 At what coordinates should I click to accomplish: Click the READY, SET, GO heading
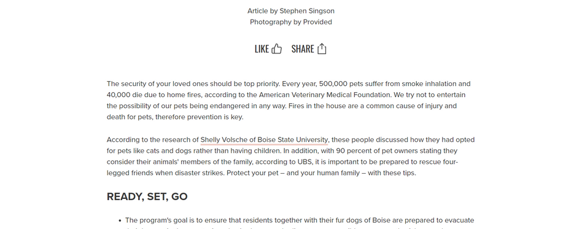147,196
